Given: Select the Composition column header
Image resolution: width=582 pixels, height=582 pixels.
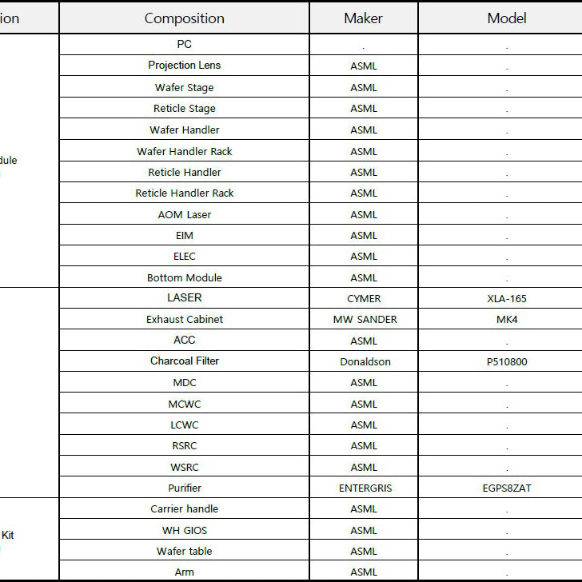Looking at the screenshot, I should (x=184, y=18).
